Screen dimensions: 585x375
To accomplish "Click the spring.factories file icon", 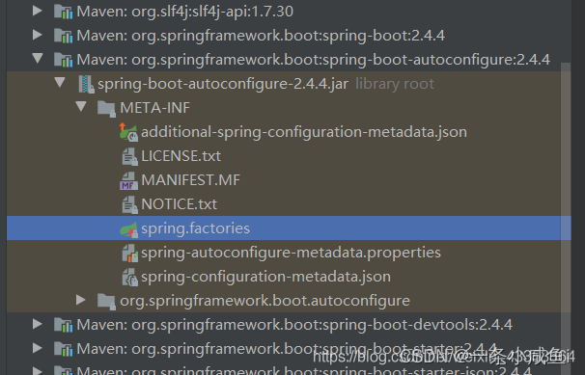I will 129,228.
